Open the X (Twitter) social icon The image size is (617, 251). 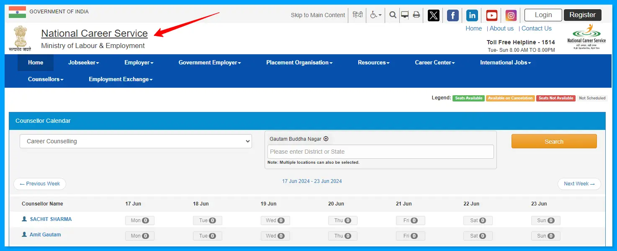click(x=433, y=15)
